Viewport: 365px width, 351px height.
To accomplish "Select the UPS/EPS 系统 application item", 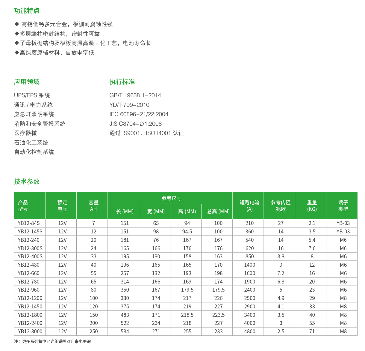I will tap(32, 95).
